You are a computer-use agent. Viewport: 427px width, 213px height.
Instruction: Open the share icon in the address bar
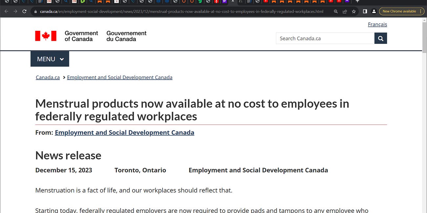click(345, 11)
